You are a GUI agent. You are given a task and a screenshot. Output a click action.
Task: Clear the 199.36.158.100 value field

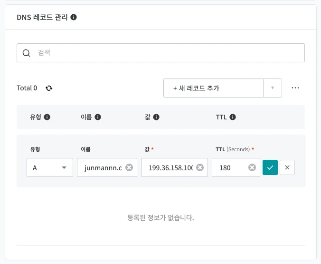200,167
